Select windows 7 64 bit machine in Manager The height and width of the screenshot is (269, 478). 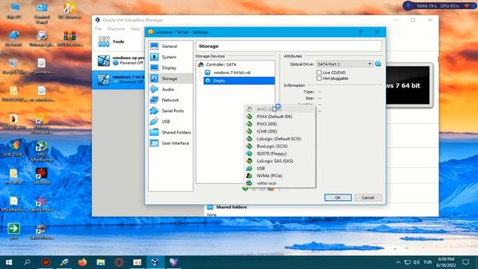[x=119, y=80]
